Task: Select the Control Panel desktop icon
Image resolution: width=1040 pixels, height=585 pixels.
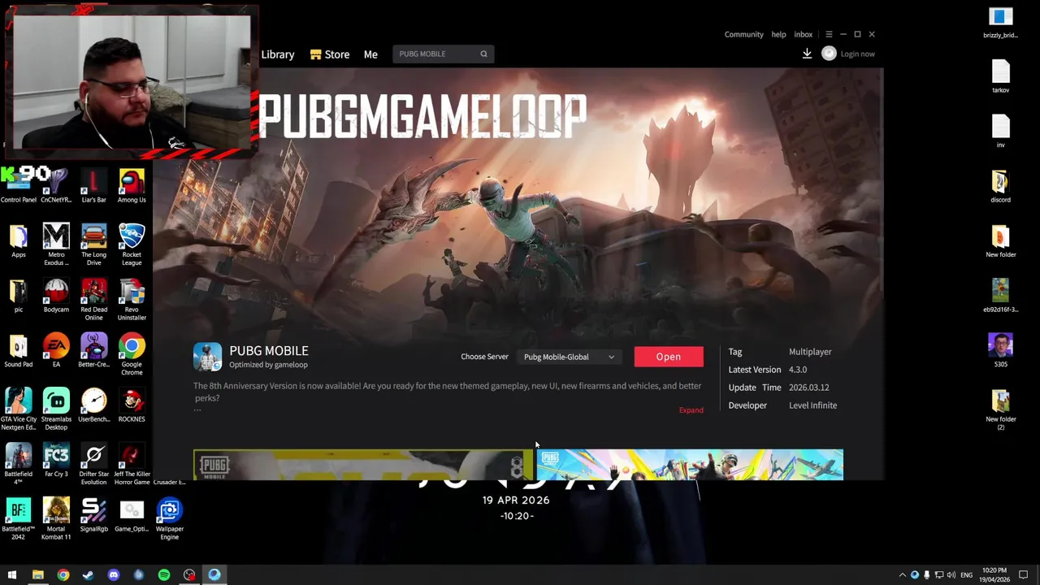Action: tap(18, 185)
